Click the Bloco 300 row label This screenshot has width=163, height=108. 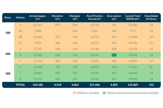[8, 73]
